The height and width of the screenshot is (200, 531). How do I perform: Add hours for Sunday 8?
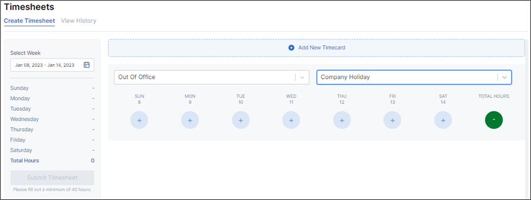139,120
